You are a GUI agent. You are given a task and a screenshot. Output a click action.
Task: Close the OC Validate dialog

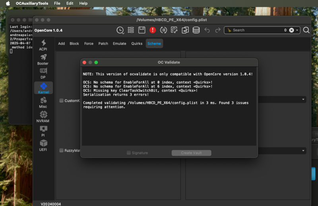pyautogui.click(x=84, y=62)
